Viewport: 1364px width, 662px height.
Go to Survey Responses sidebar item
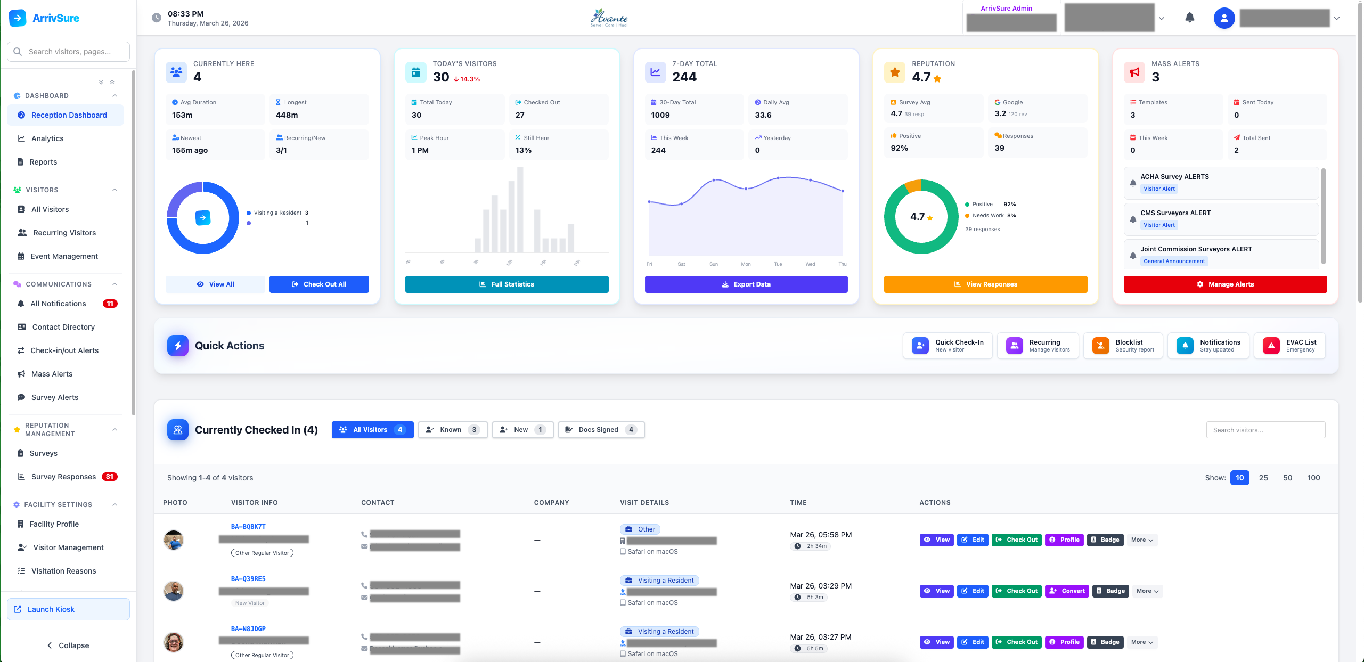click(x=63, y=477)
